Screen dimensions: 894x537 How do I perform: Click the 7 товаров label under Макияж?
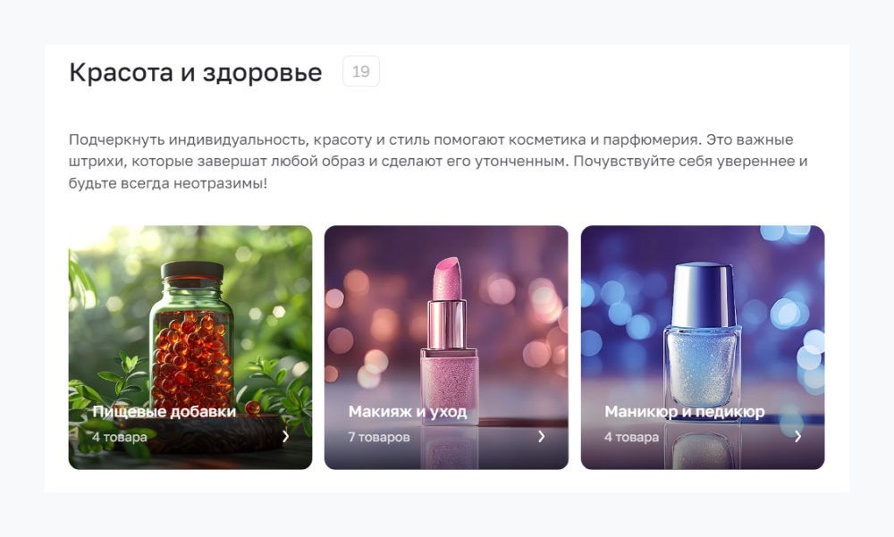click(379, 437)
